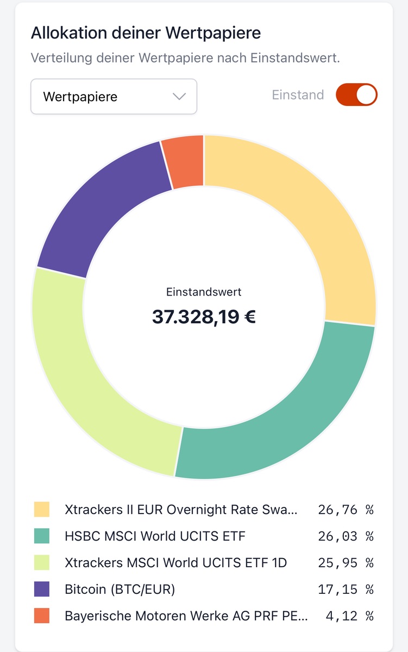The height and width of the screenshot is (652, 408).
Task: Open Xtrackers II EUR Overnight Rate entry
Action: [181, 510]
